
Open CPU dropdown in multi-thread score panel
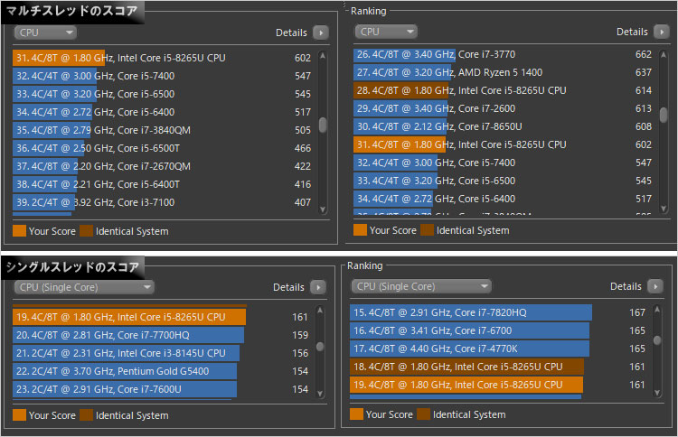45,33
